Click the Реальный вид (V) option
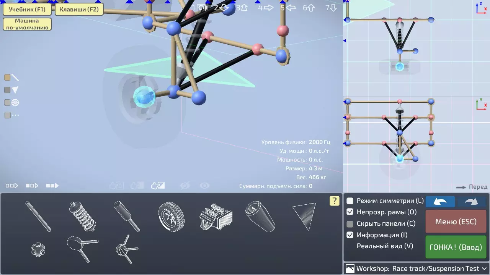This screenshot has width=490, height=275. 385,246
